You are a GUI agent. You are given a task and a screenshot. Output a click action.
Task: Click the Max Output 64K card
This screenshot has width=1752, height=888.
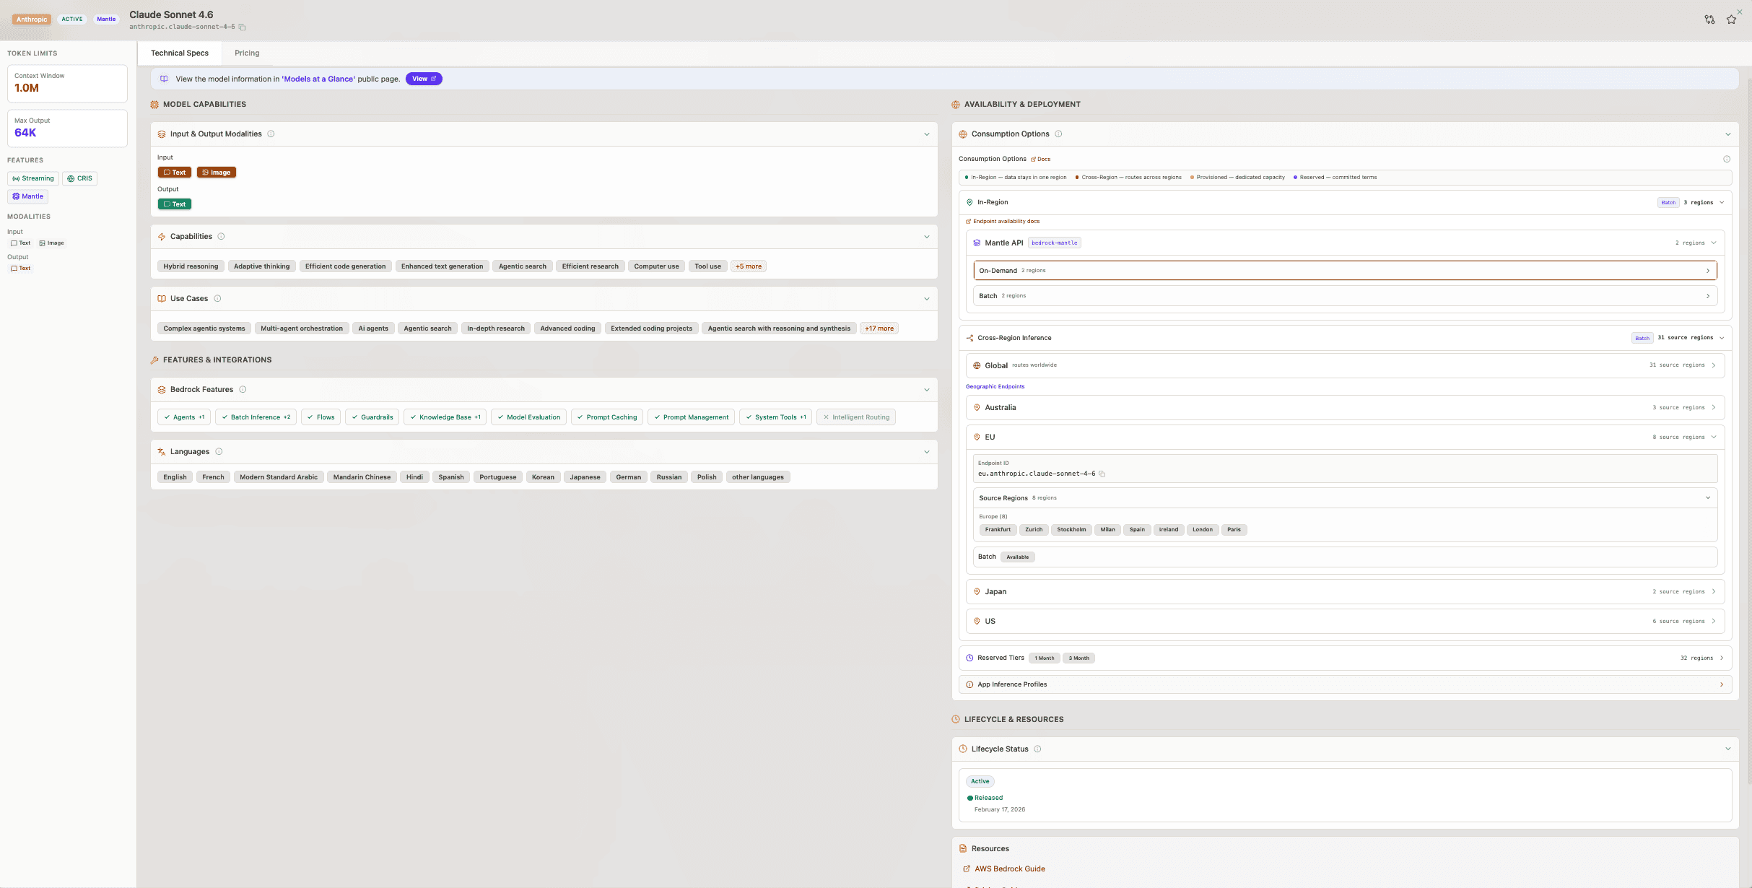point(67,129)
